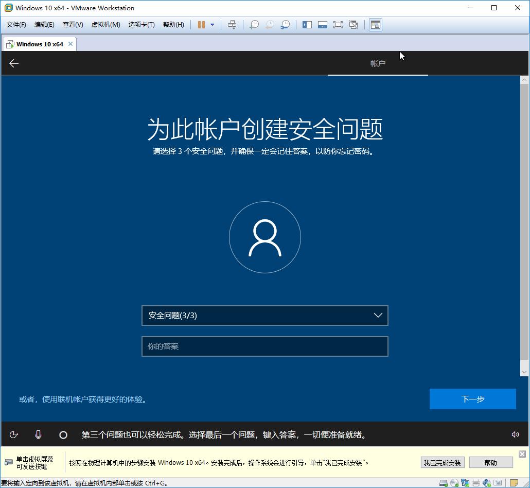Send Ctrl+Alt+Del to the virtual machine
Screen dimensions: 530x488
click(x=232, y=24)
